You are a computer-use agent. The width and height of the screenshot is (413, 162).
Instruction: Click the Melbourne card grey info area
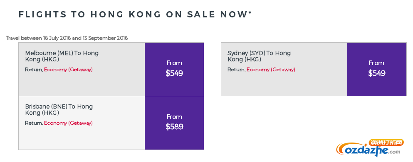pyautogui.click(x=82, y=69)
